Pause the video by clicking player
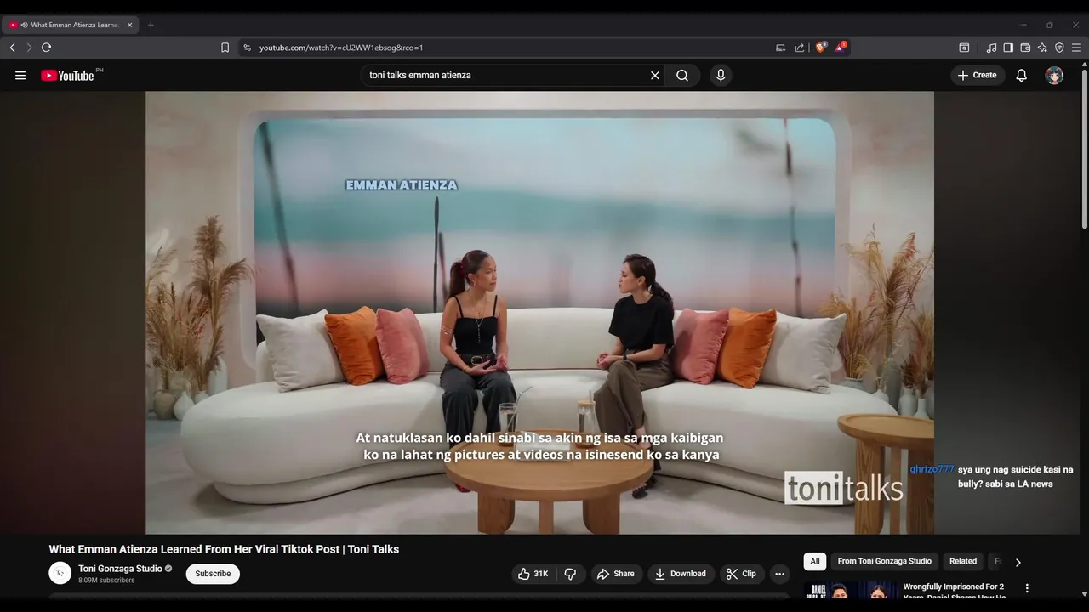Image resolution: width=1089 pixels, height=612 pixels. [x=539, y=313]
